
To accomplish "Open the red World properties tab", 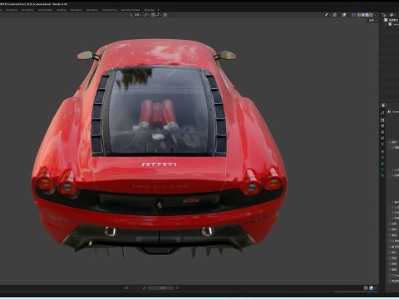I will (382, 144).
